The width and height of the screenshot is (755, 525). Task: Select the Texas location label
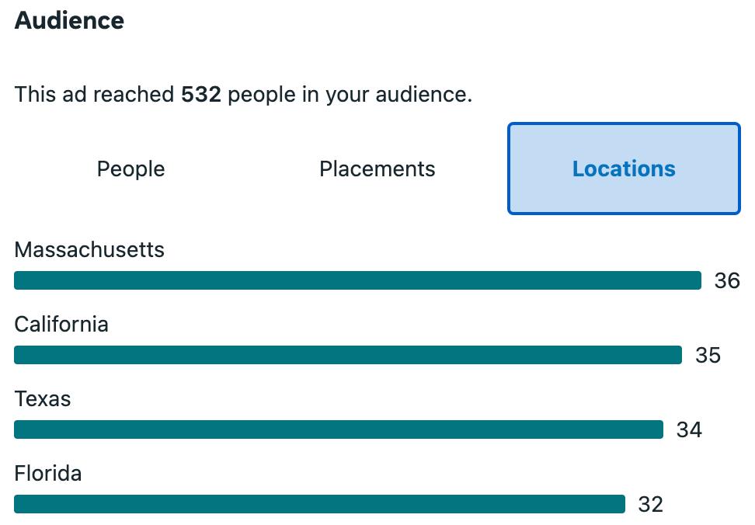coord(43,399)
